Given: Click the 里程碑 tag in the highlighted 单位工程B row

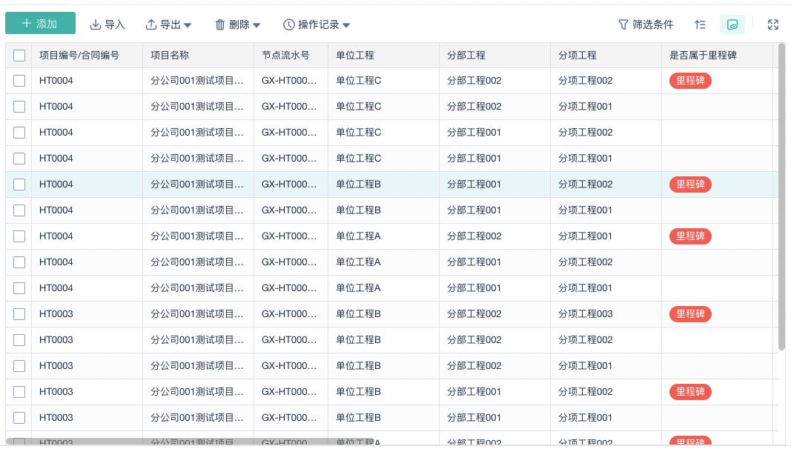Looking at the screenshot, I should coord(690,184).
